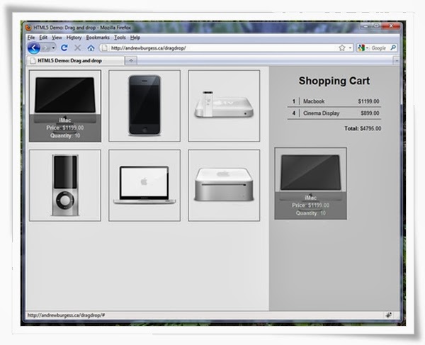Click the page icon in the address bar

click(x=105, y=48)
